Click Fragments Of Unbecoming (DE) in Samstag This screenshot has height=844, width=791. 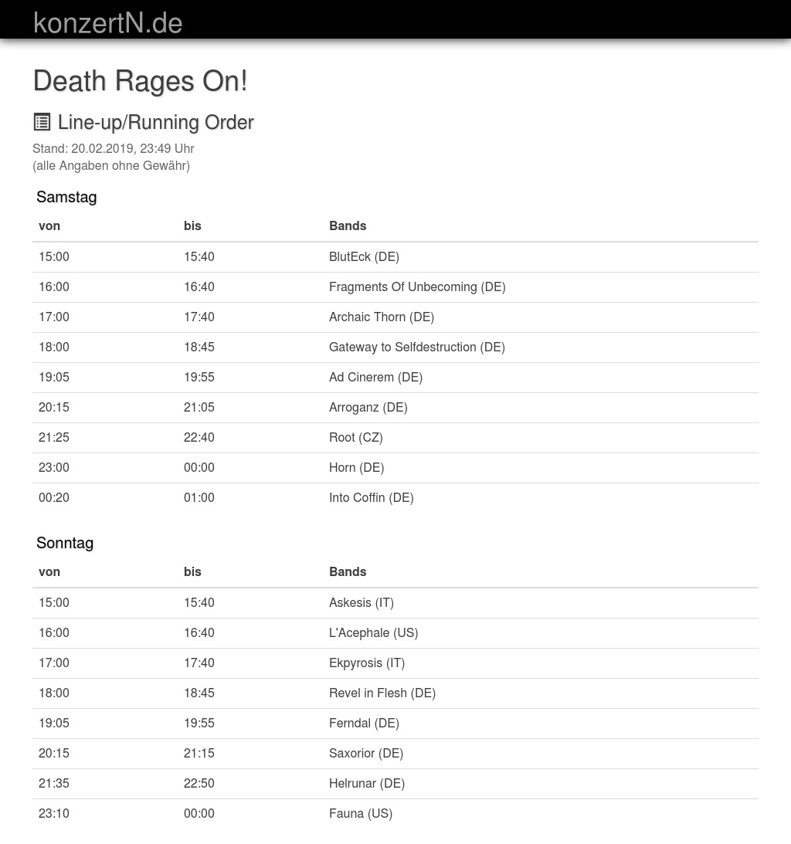pos(417,286)
